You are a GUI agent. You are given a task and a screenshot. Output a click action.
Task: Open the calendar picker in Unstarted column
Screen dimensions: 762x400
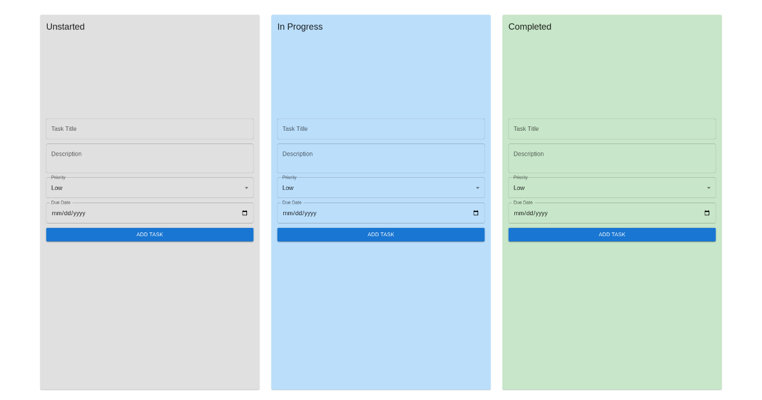coord(244,213)
